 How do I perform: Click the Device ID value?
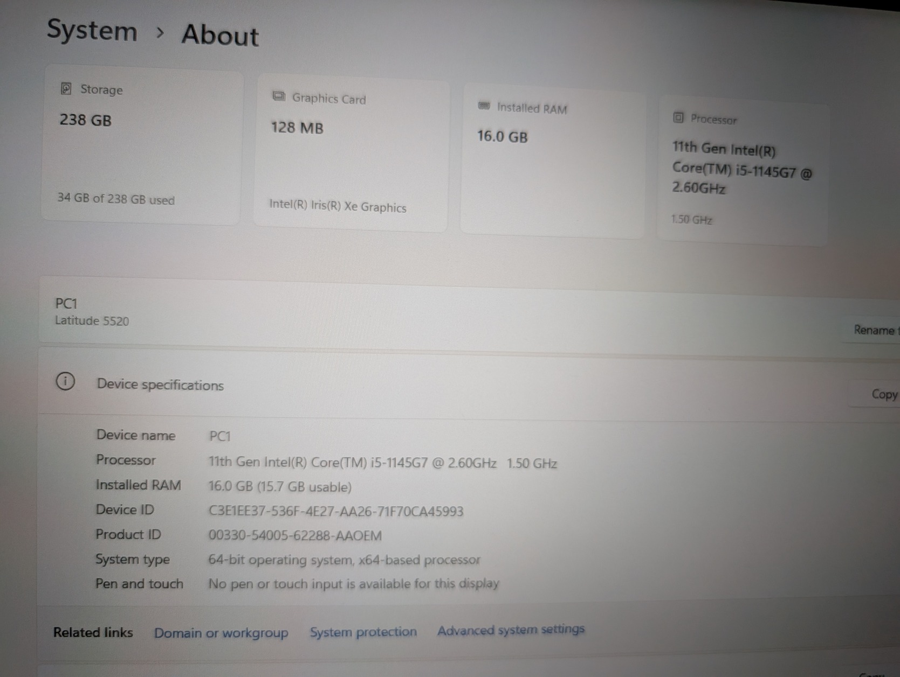(335, 511)
